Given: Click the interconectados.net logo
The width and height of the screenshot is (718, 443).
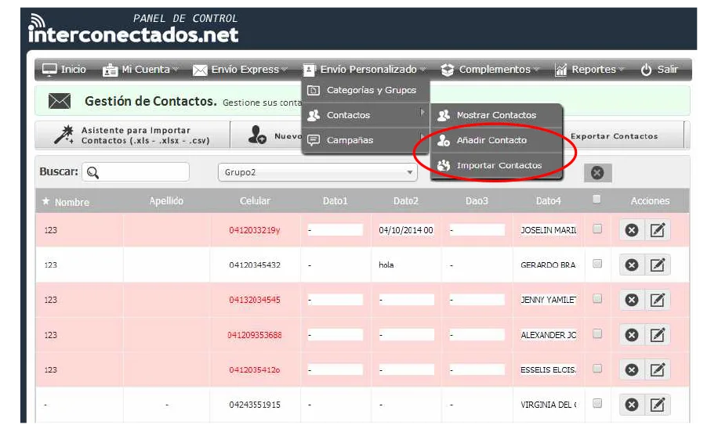Looking at the screenshot, I should [x=133, y=29].
